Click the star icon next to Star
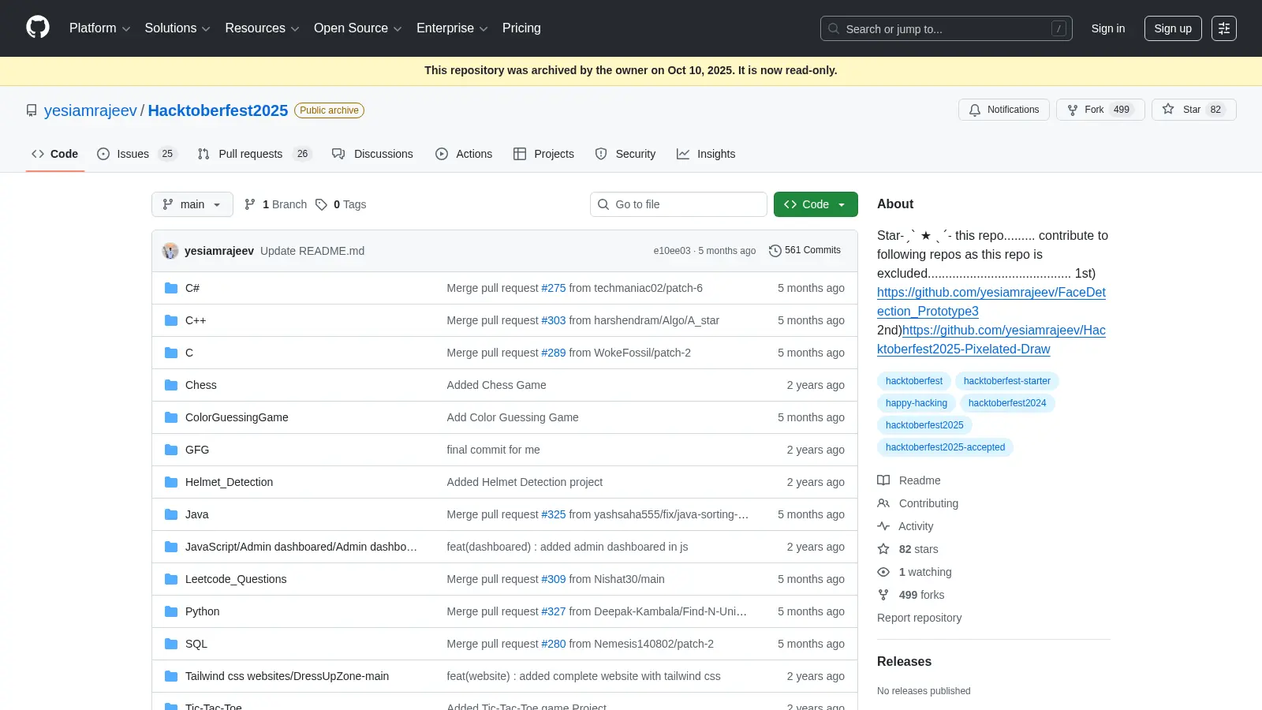The image size is (1262, 710). coord(1168,110)
